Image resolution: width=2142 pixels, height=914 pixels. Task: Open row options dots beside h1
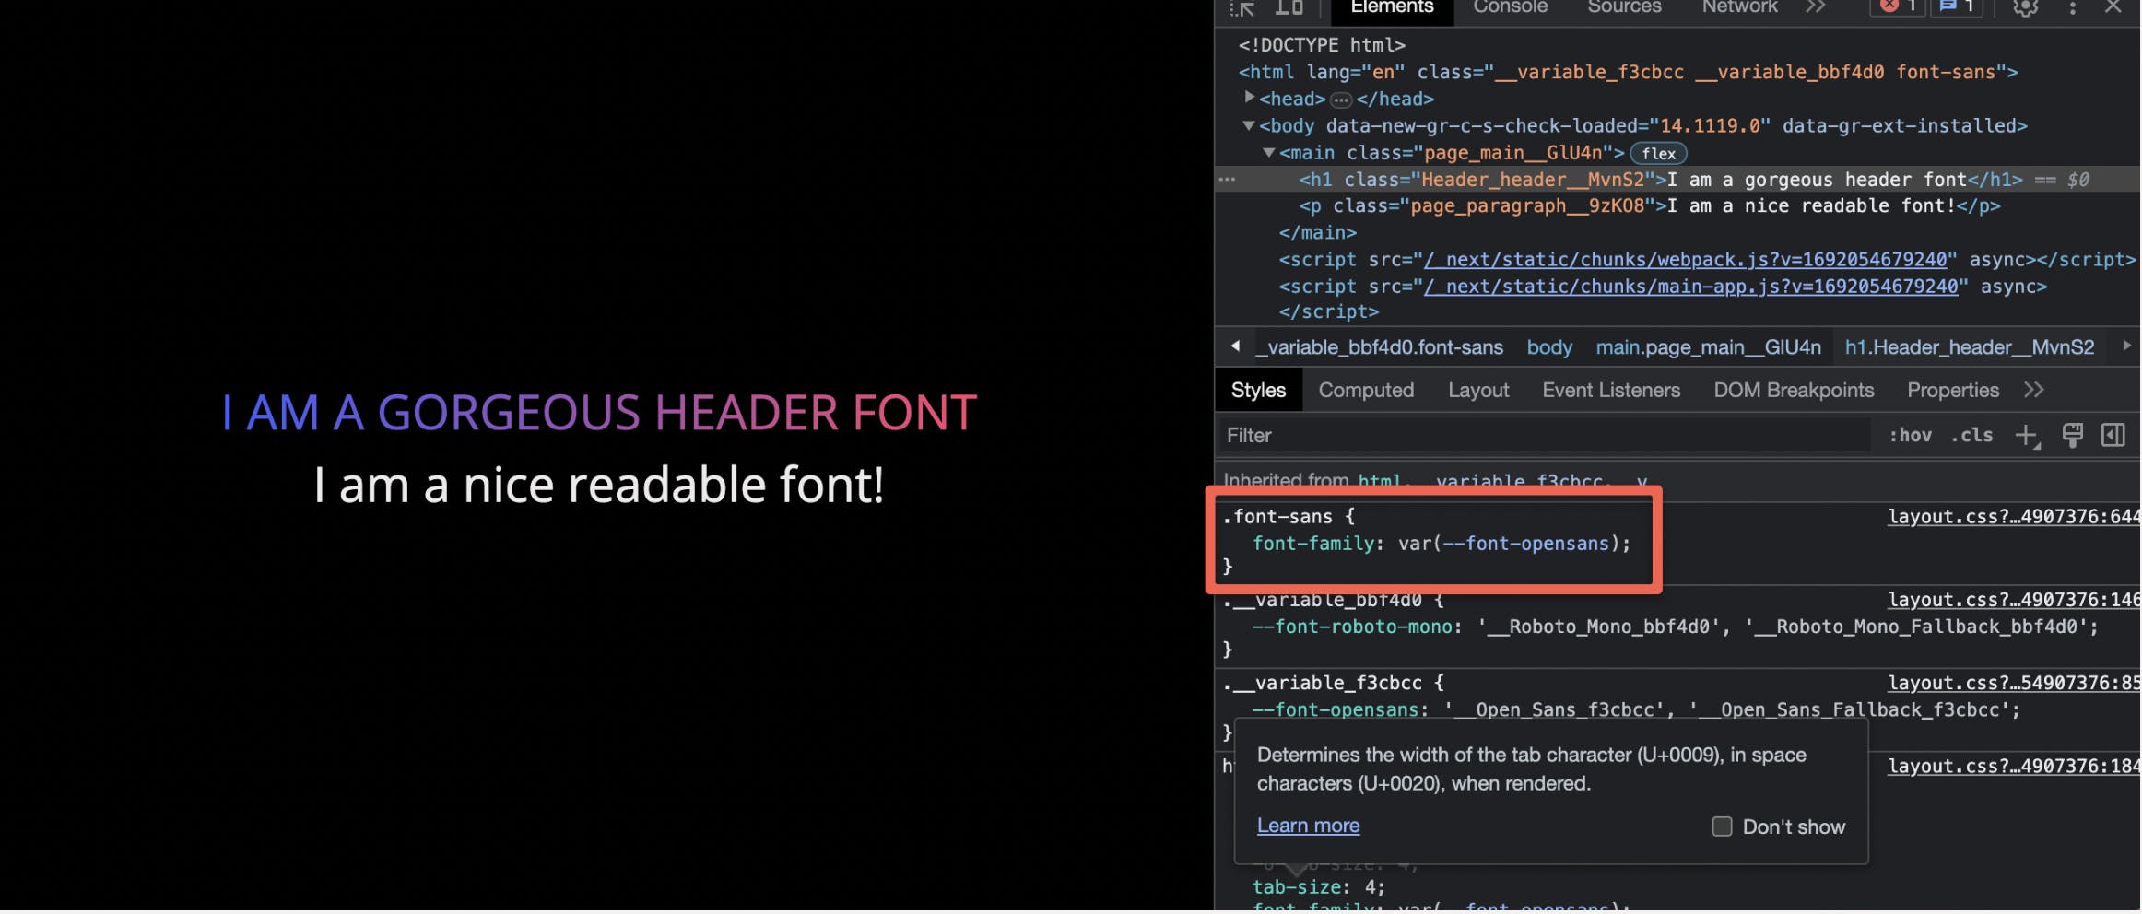pyautogui.click(x=1227, y=180)
